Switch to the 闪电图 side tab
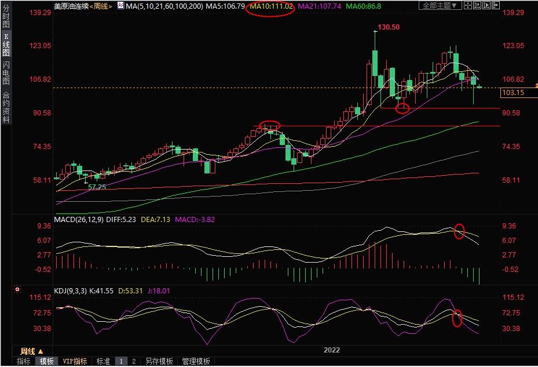 (x=6, y=74)
